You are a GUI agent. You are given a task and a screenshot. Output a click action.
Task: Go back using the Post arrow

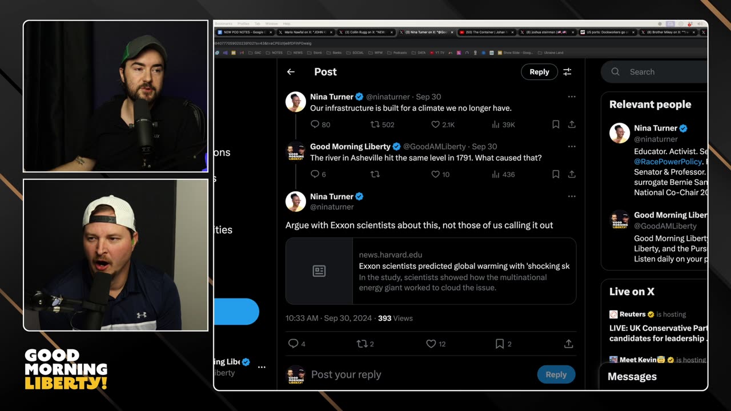tap(291, 72)
